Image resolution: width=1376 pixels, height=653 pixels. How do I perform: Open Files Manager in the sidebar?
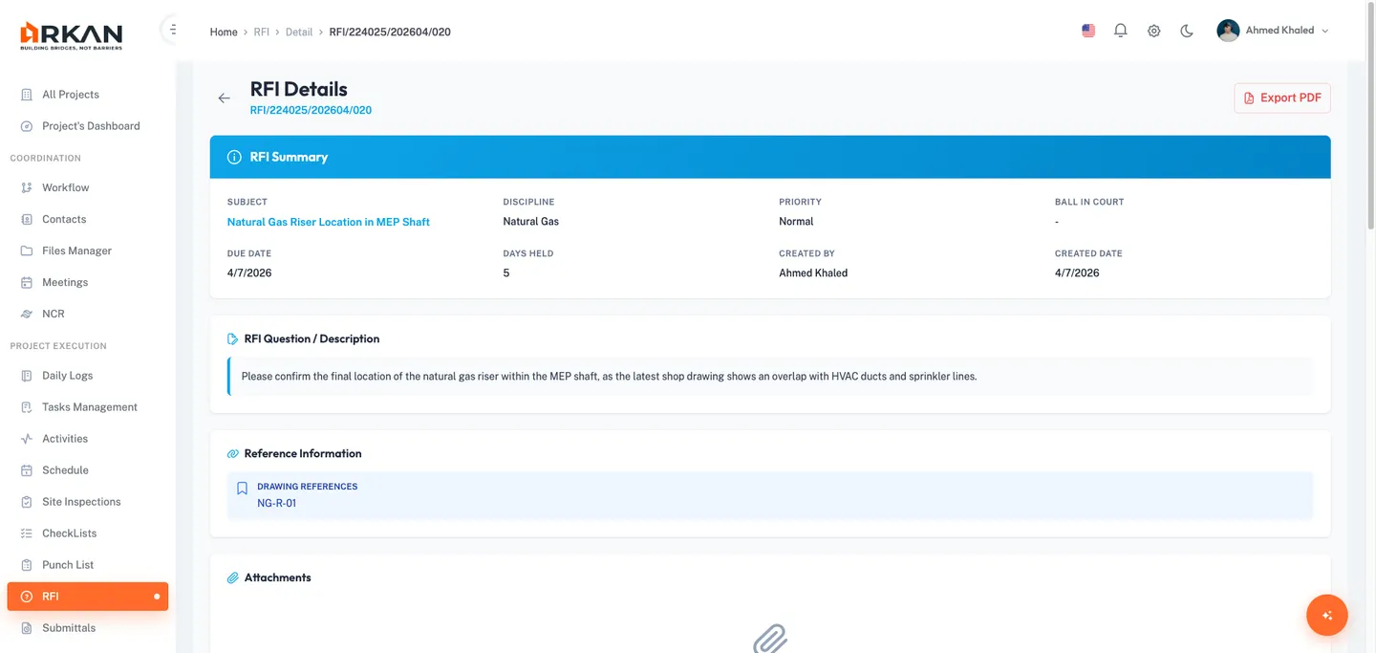76,250
